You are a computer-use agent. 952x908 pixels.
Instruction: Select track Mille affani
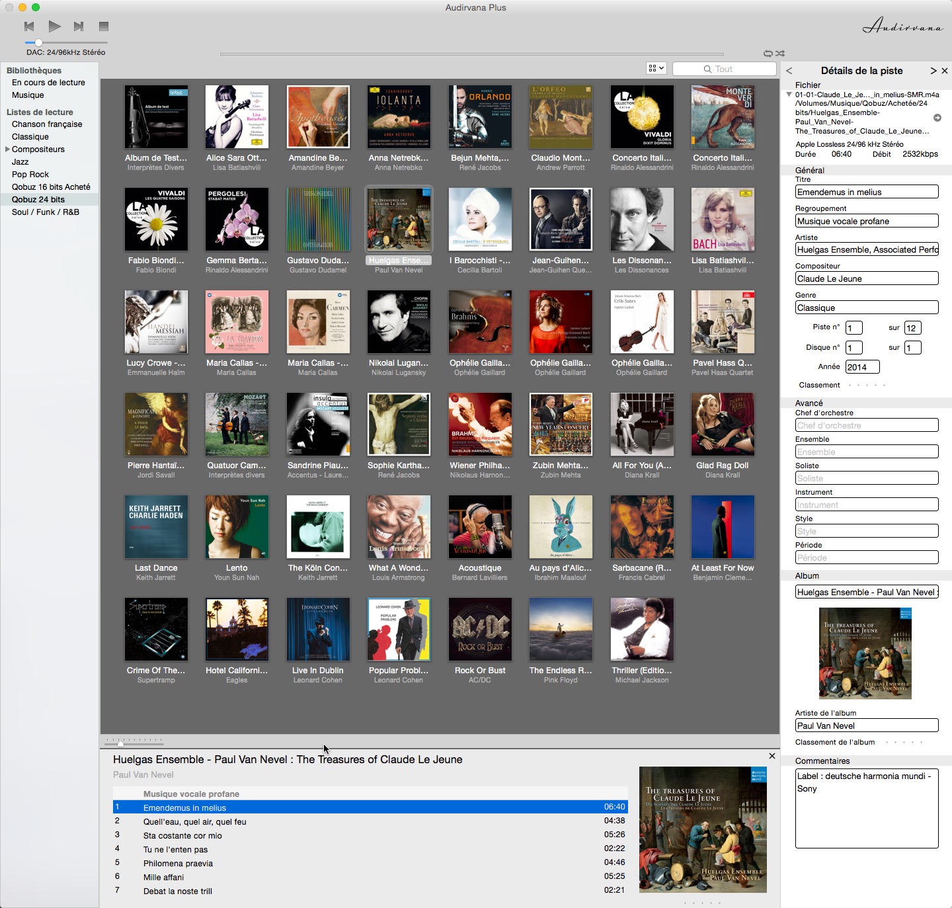coord(370,877)
